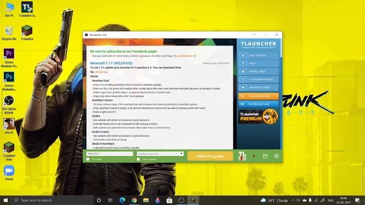Open TLauncher Pocket from the sidebar

click(258, 79)
